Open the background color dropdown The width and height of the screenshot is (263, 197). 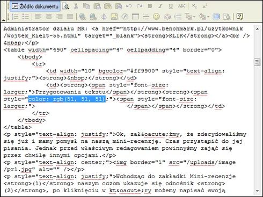[204, 17]
